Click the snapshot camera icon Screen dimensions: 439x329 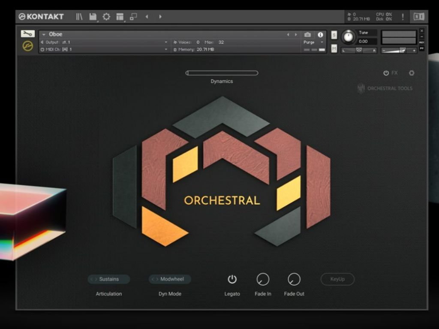[x=307, y=34]
